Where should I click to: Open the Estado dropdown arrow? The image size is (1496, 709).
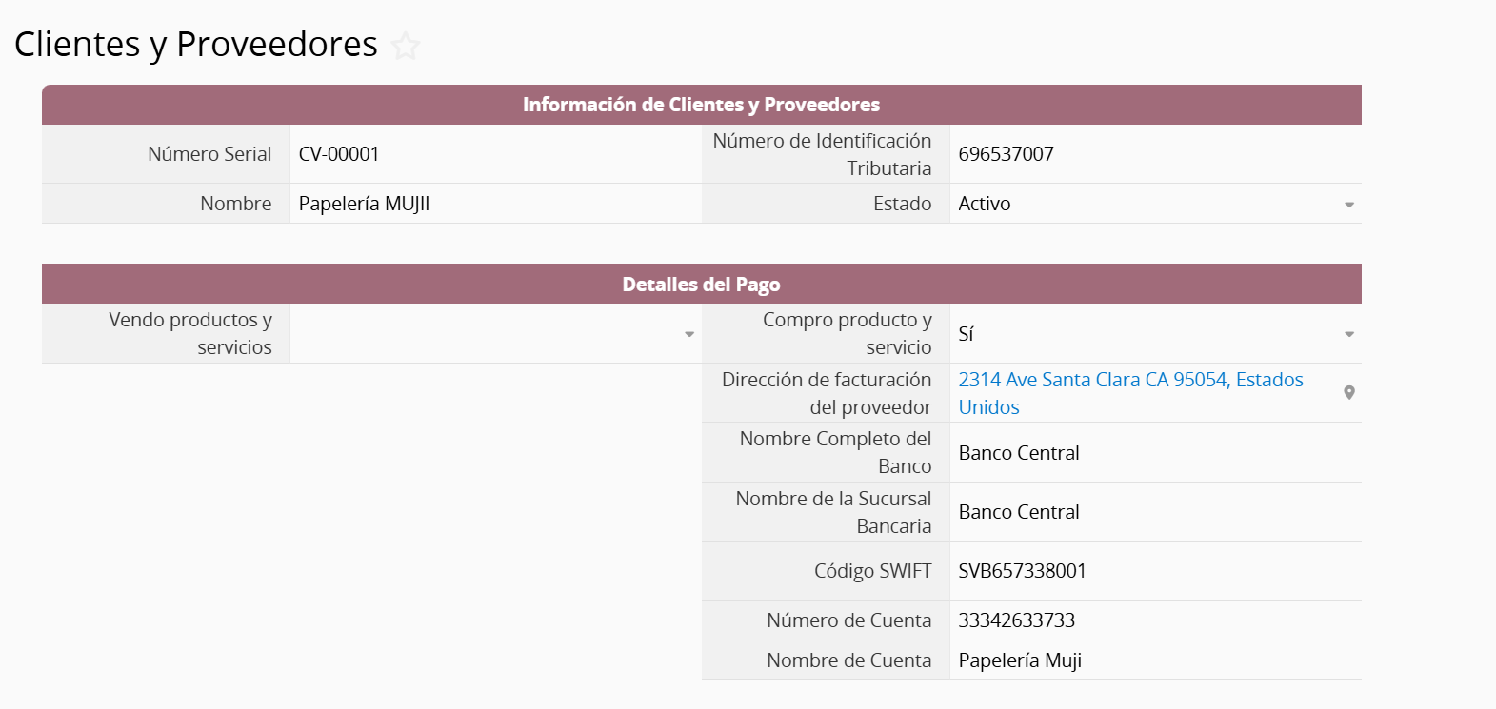point(1348,205)
